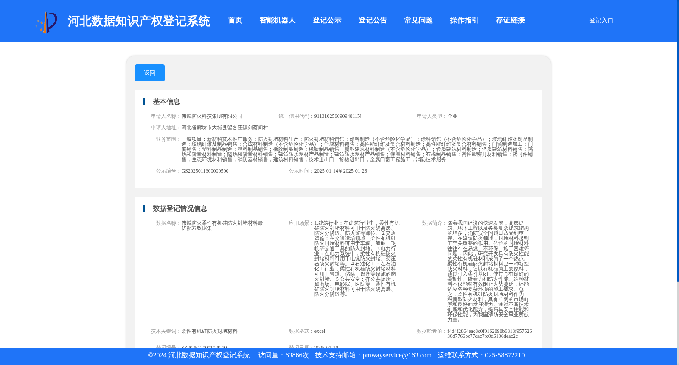Click the 业务范围 description paragraph
Image resolution: width=679 pixels, height=365 pixels.
point(357,149)
